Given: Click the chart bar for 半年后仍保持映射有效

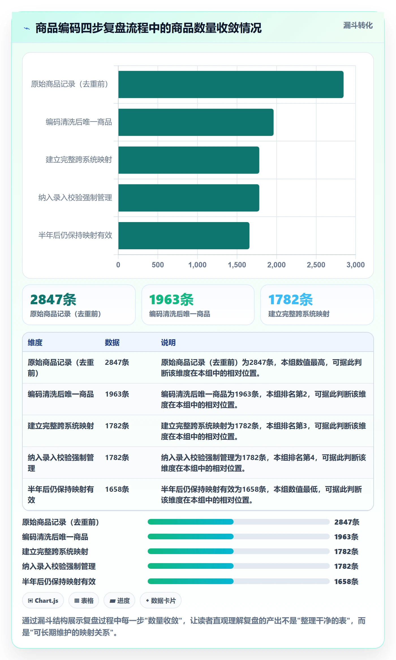Looking at the screenshot, I should (x=184, y=236).
